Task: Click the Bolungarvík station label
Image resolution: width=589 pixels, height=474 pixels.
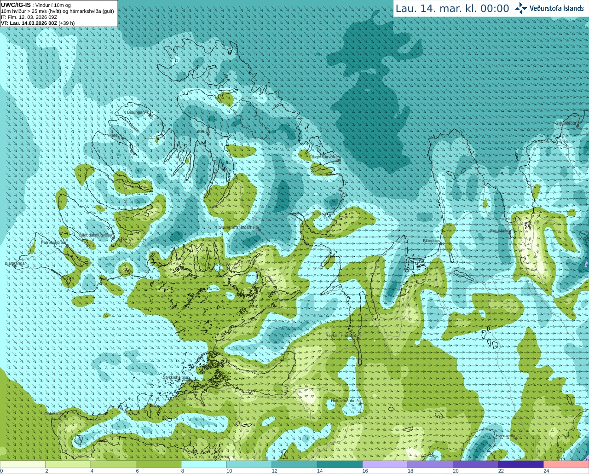Action: pyautogui.click(x=138, y=112)
